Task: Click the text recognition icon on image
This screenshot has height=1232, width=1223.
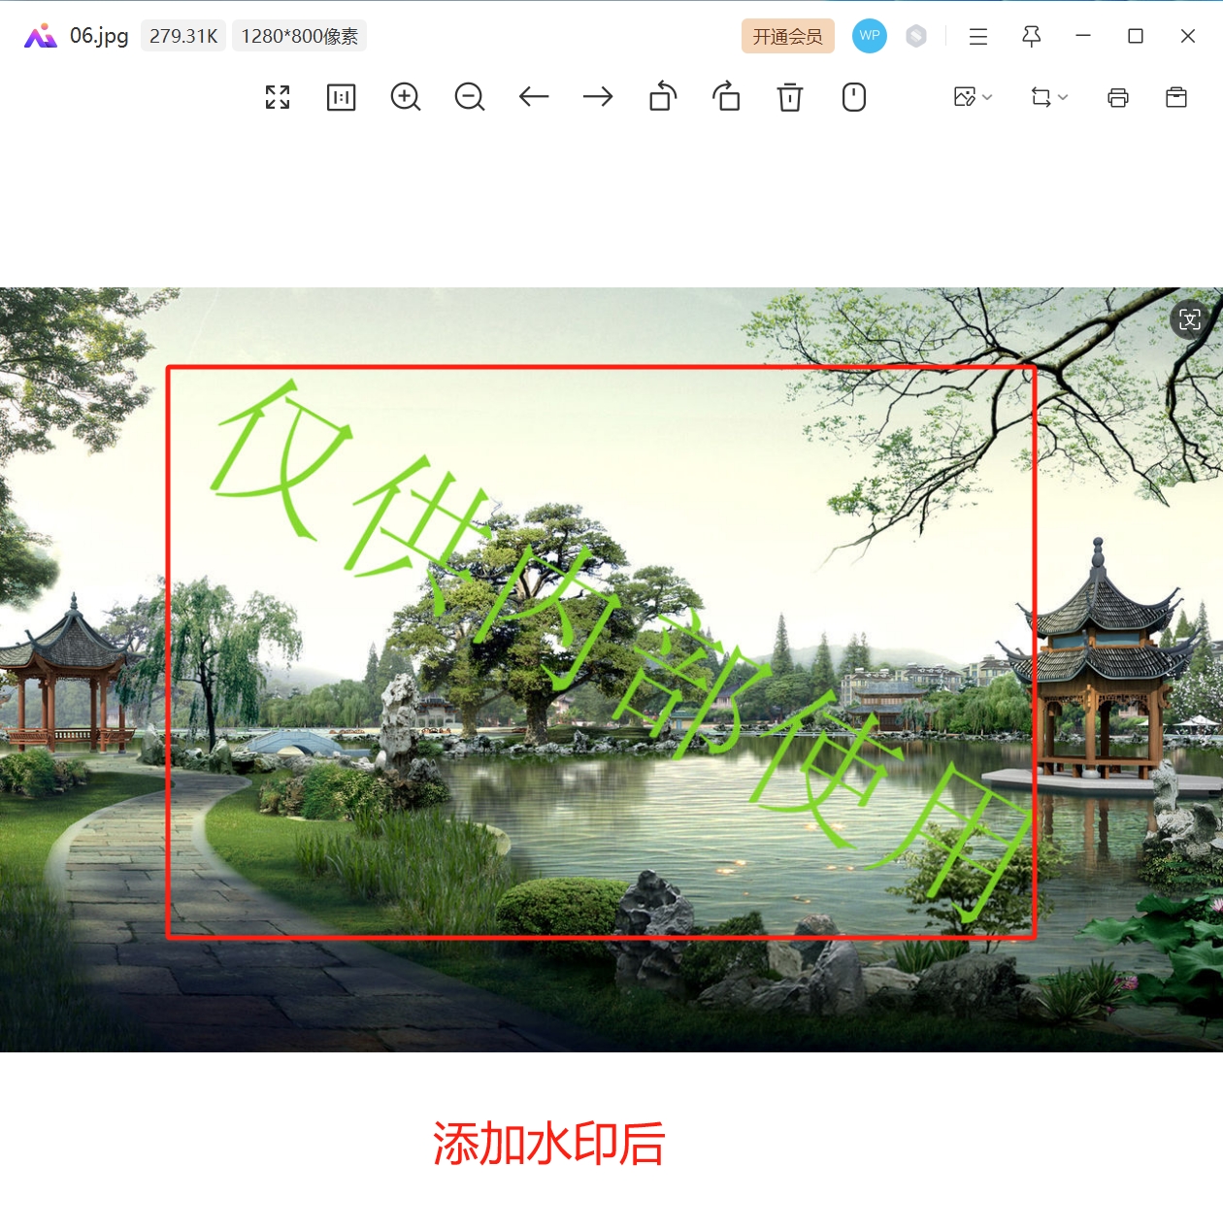Action: coord(1190,320)
